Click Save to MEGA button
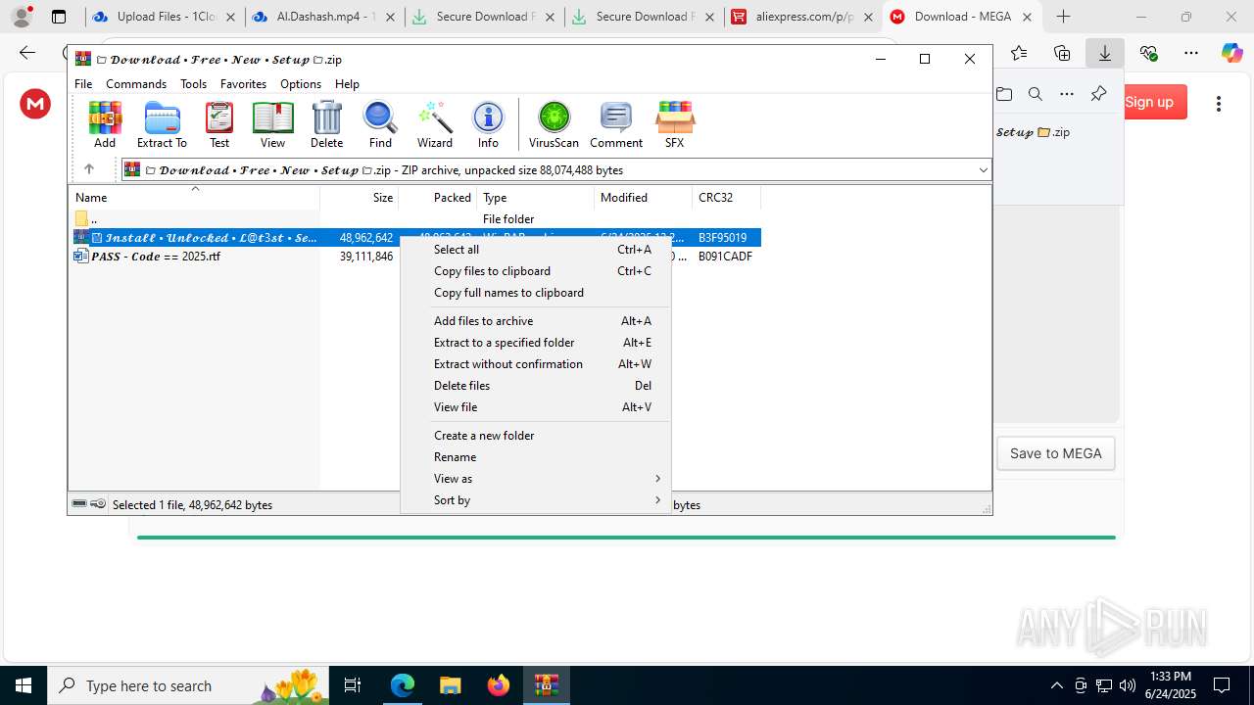 pos(1055,453)
